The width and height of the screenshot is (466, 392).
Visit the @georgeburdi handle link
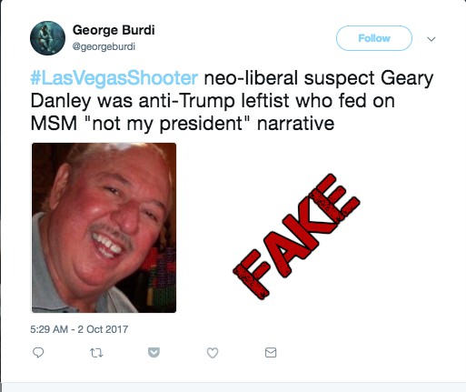pyautogui.click(x=104, y=46)
